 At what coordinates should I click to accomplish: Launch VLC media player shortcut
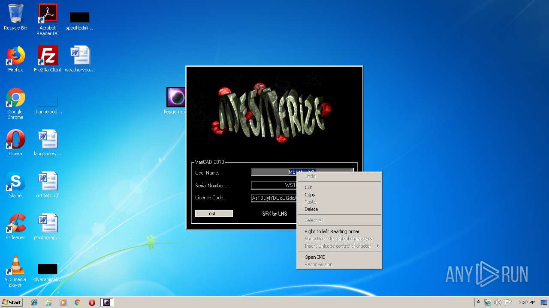(x=15, y=271)
